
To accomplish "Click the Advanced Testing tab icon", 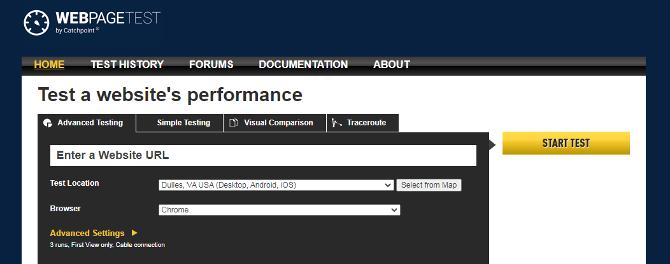I will (47, 123).
